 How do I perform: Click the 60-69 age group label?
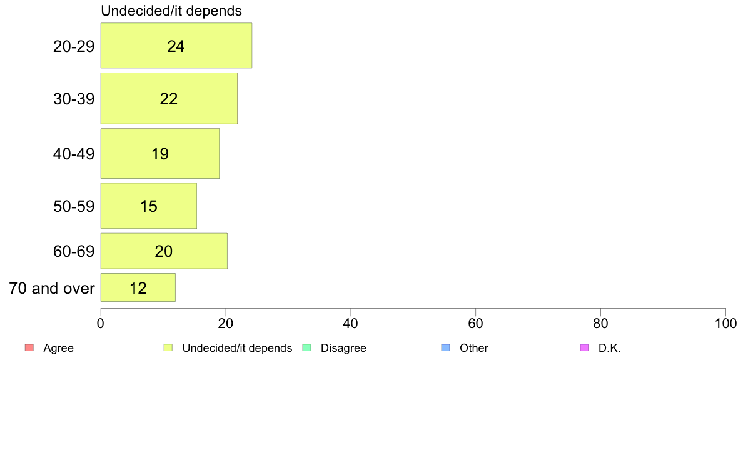tap(74, 251)
